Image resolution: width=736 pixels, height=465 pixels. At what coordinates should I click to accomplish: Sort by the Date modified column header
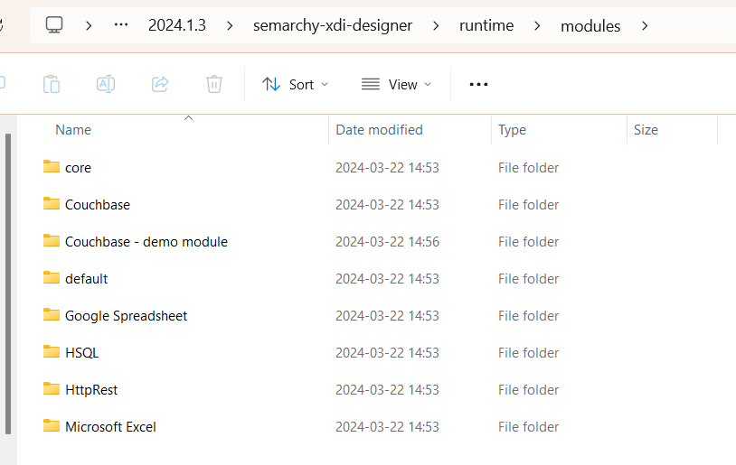pos(379,130)
